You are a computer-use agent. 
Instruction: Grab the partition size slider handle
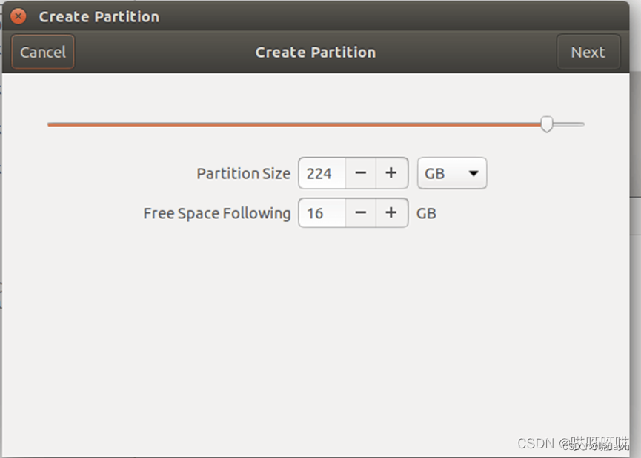pyautogui.click(x=547, y=124)
